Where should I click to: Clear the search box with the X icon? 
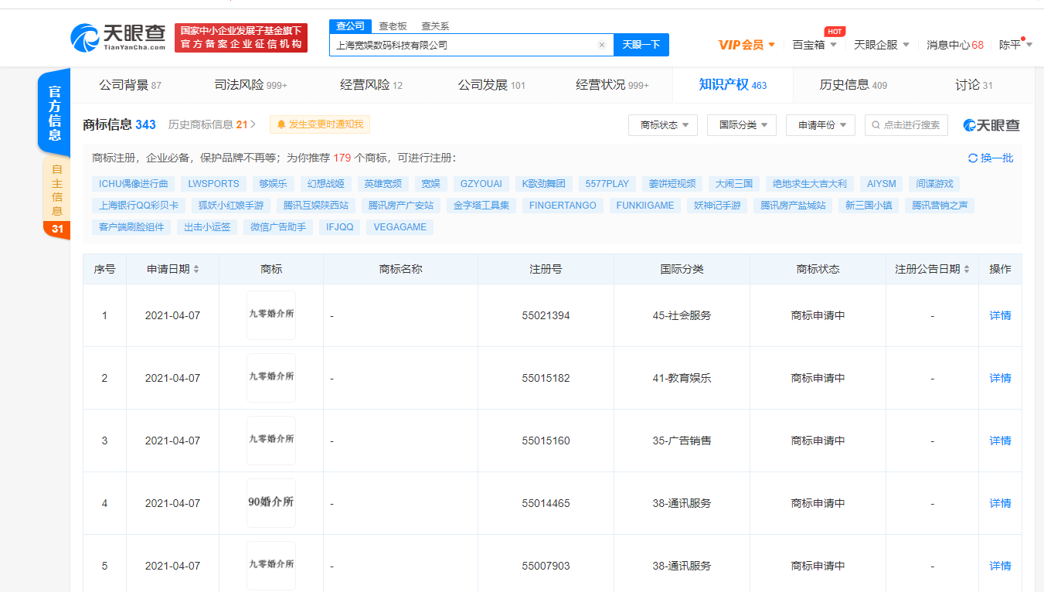pos(601,45)
